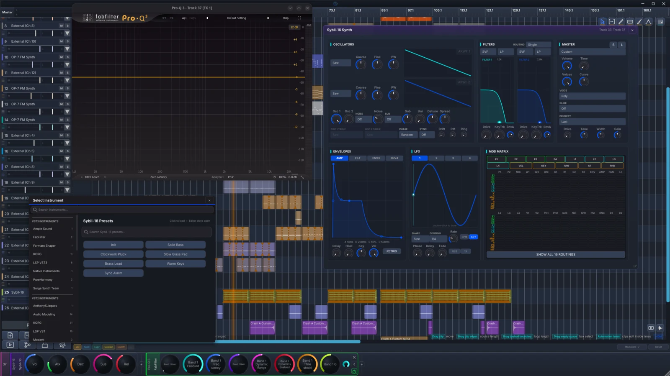Select LFO tab 2

pyautogui.click(x=436, y=158)
